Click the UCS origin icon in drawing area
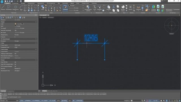181x102 pixels. [x=43, y=85]
